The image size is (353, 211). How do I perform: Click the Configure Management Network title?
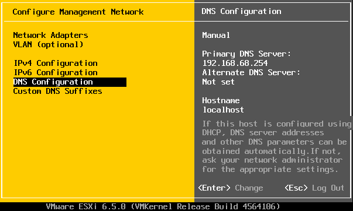(78, 12)
